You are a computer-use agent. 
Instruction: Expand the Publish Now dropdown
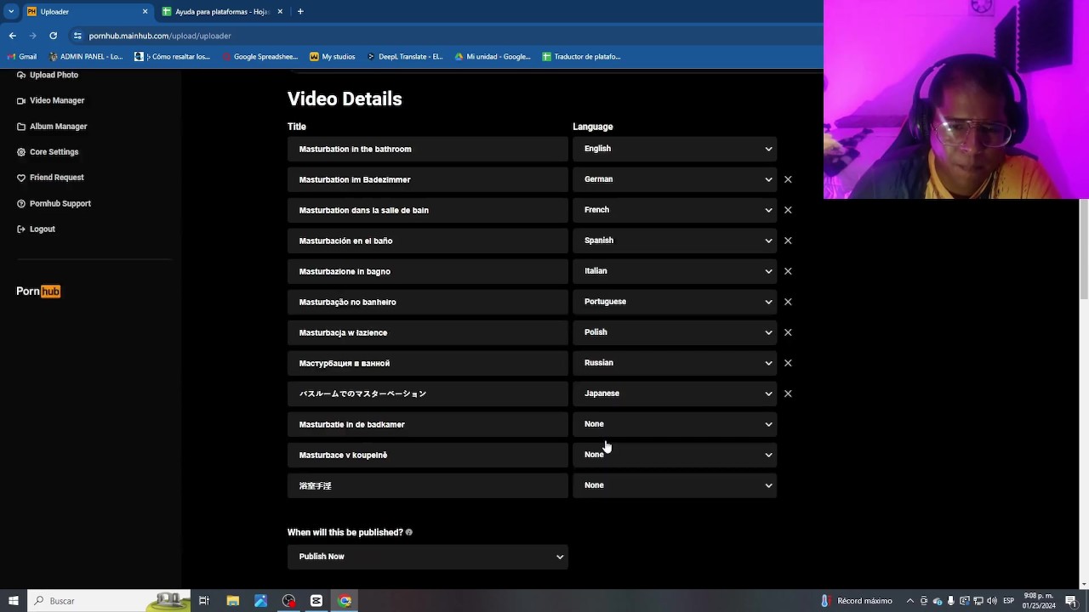click(427, 557)
